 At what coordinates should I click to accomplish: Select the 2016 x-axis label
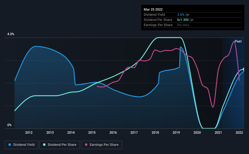click(113, 132)
